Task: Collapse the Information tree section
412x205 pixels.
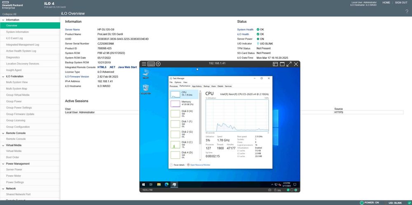Action: pyautogui.click(x=3, y=20)
